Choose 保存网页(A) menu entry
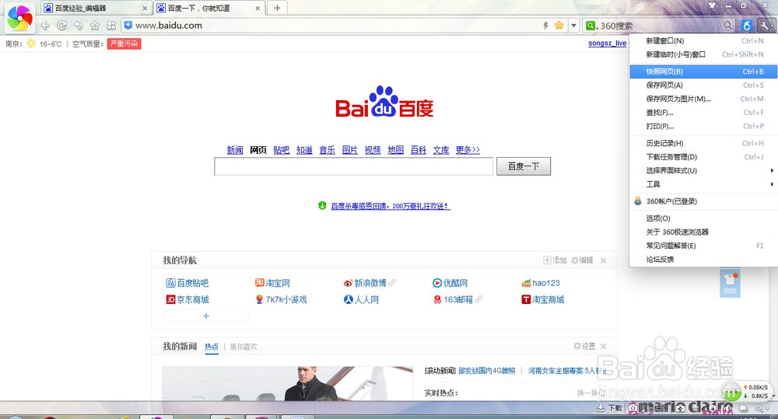Image resolution: width=778 pixels, height=419 pixels. click(703, 86)
